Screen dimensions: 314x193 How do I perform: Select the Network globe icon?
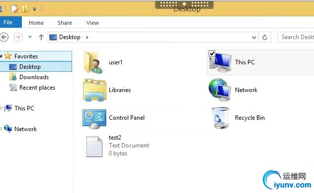point(220,90)
